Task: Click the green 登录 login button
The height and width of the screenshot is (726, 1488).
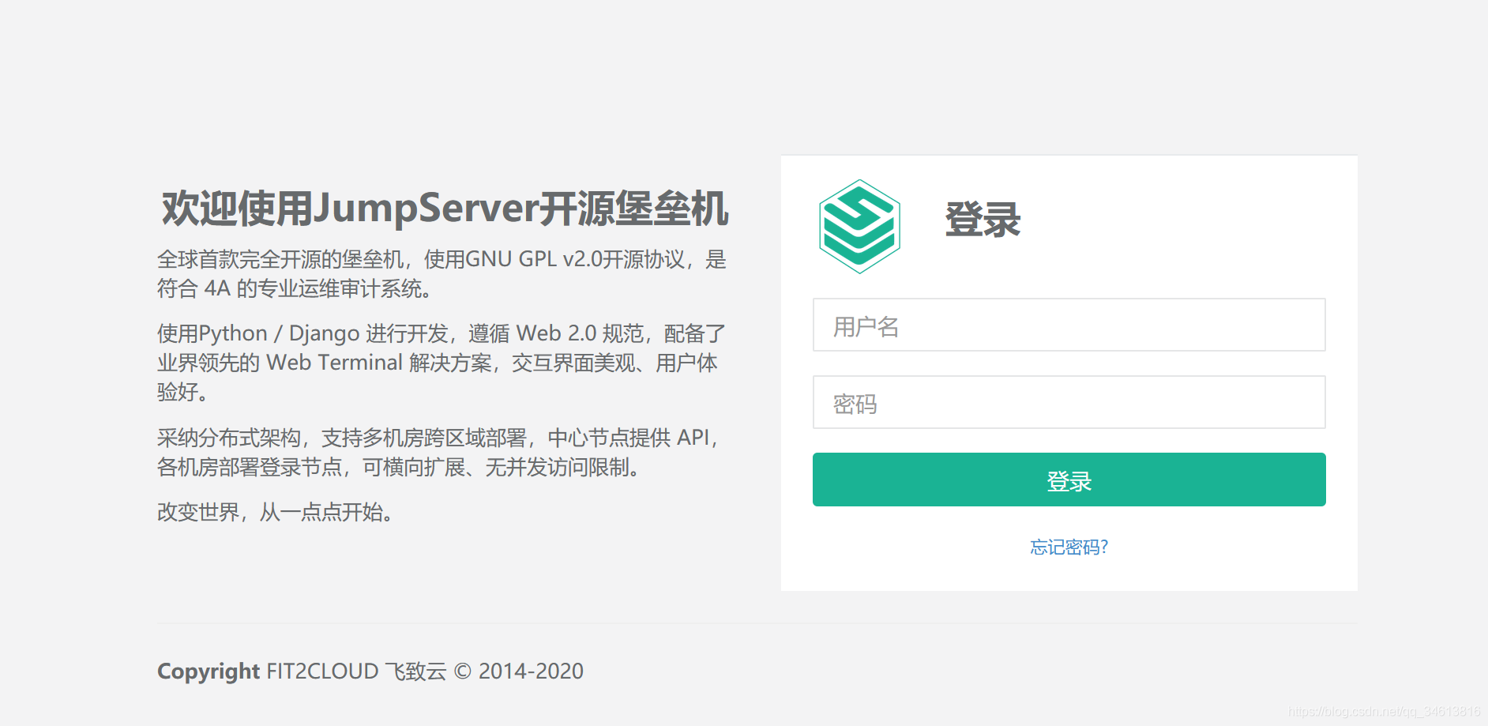Action: coord(1069,480)
